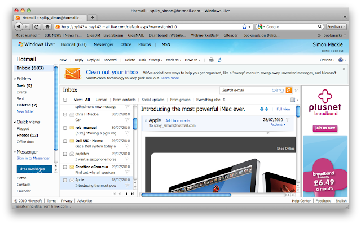Close the Clean out your inbox banner

click(x=344, y=69)
